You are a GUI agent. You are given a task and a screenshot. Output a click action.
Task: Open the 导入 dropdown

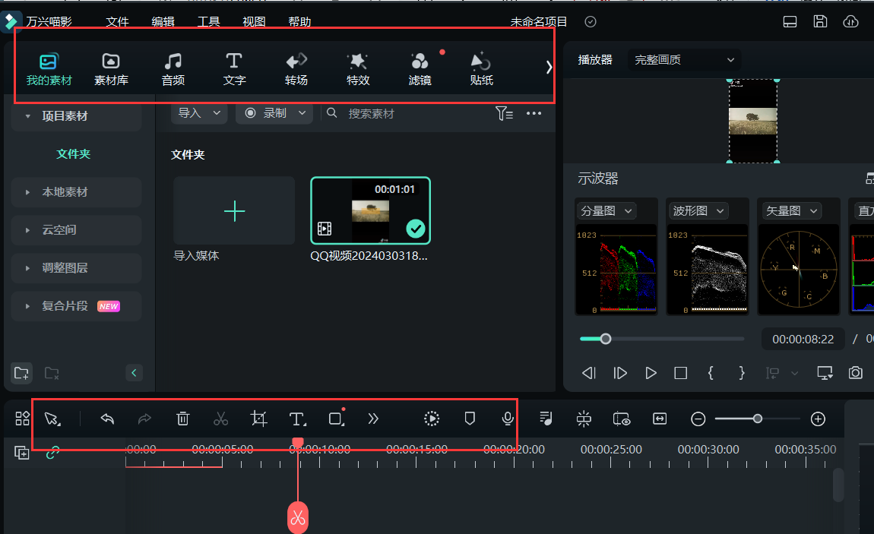coord(198,113)
